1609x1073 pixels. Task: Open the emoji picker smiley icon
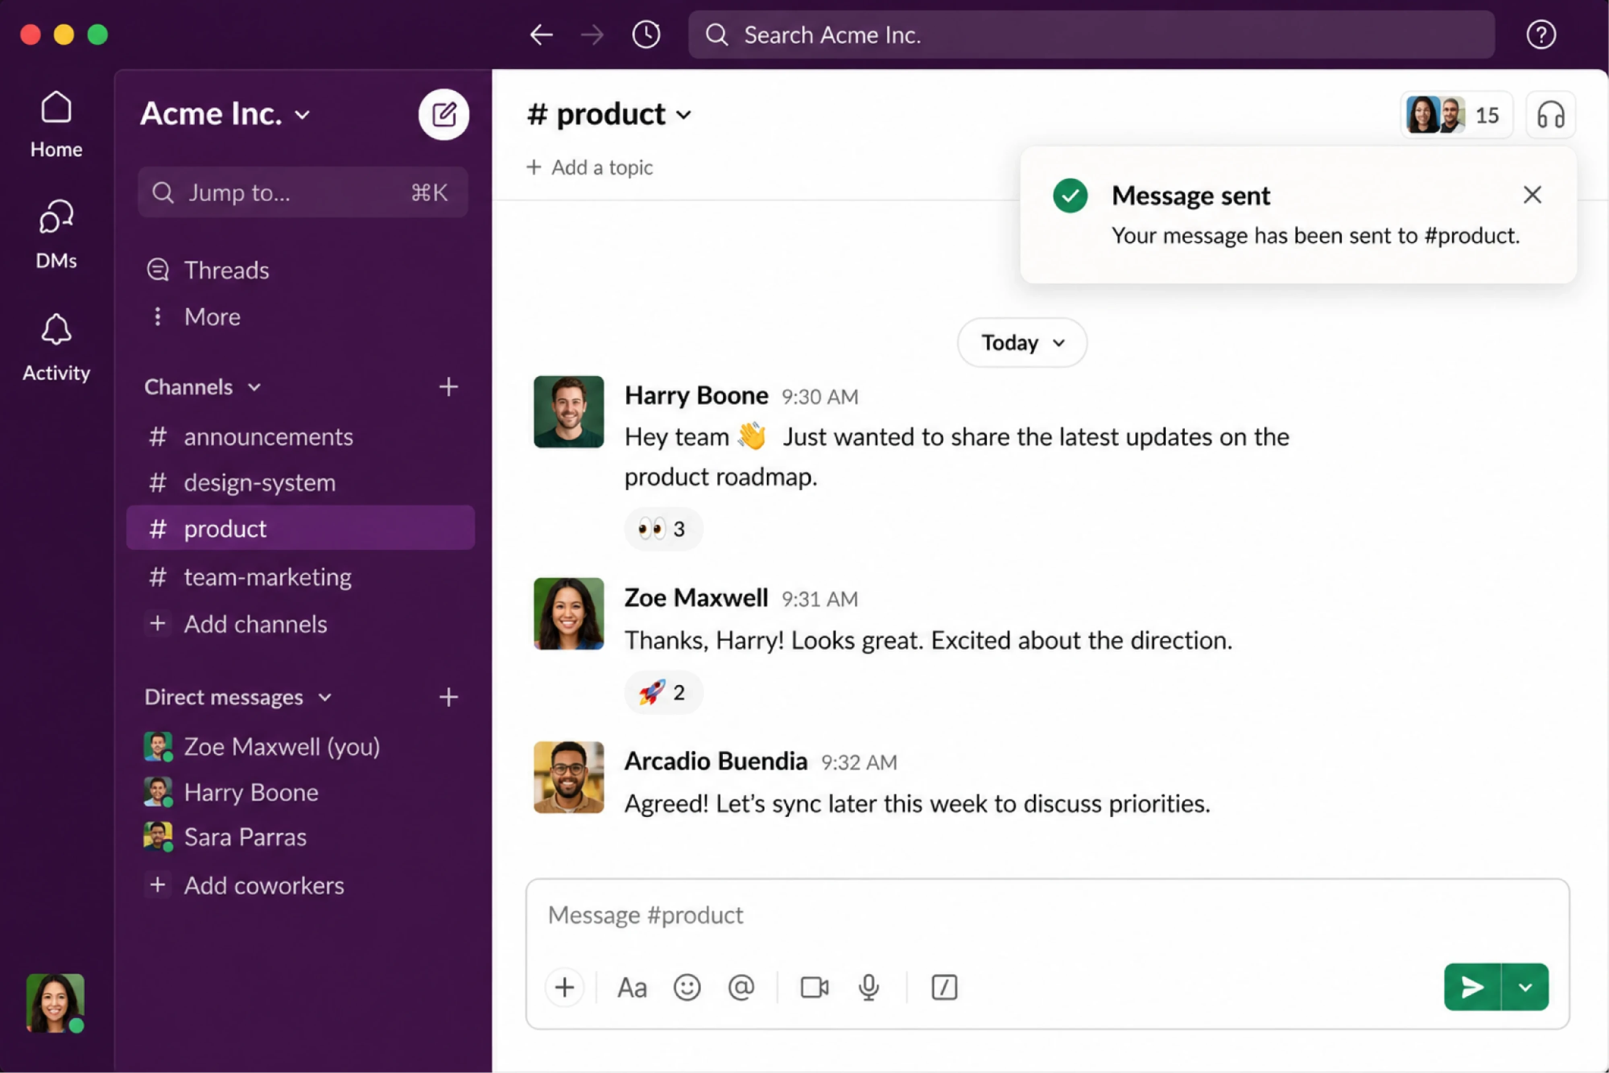(687, 987)
